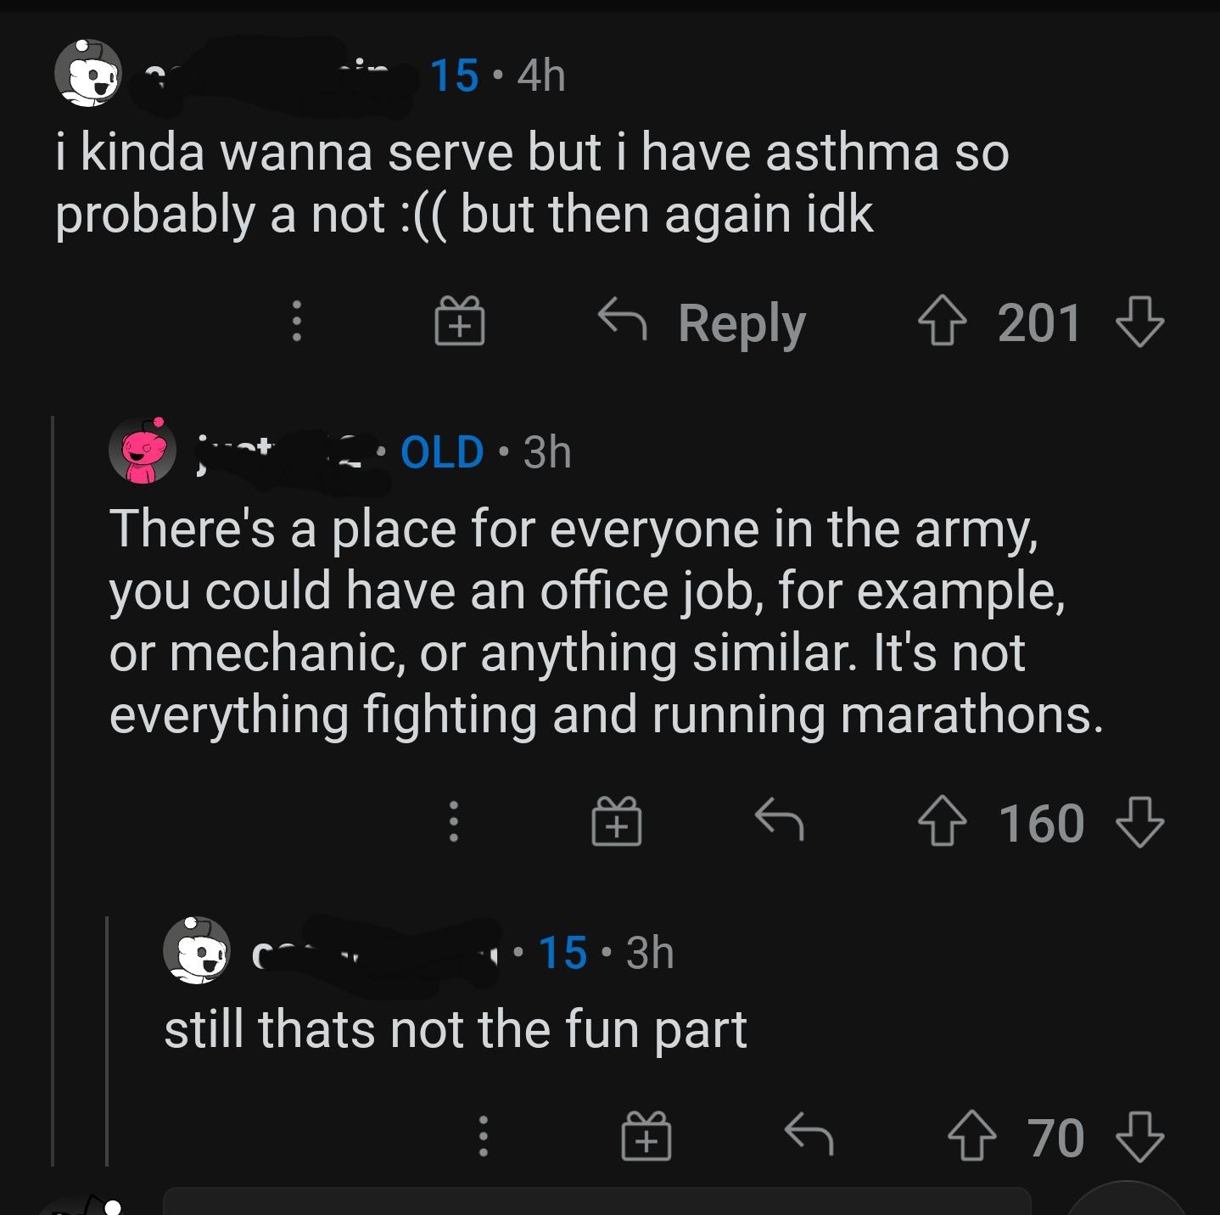Collapse the thread via the leftmost vertical line
This screenshot has width=1220, height=1215.
53,789
